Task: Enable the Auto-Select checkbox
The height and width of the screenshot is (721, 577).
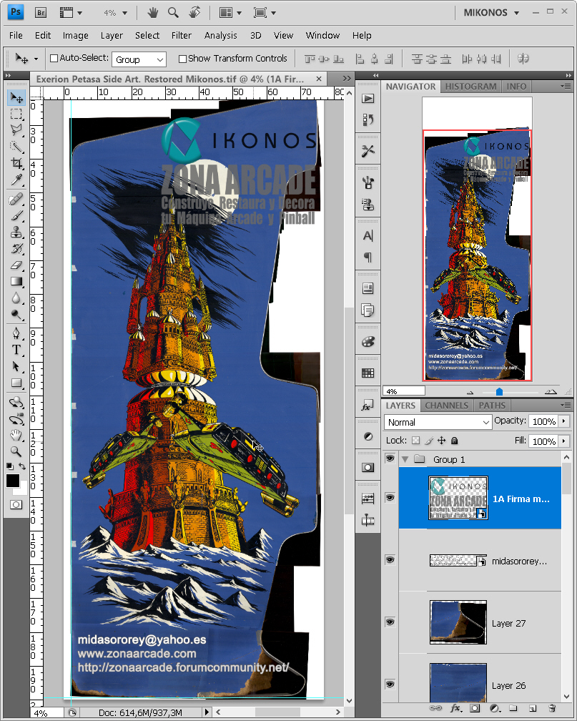Action: click(x=54, y=59)
